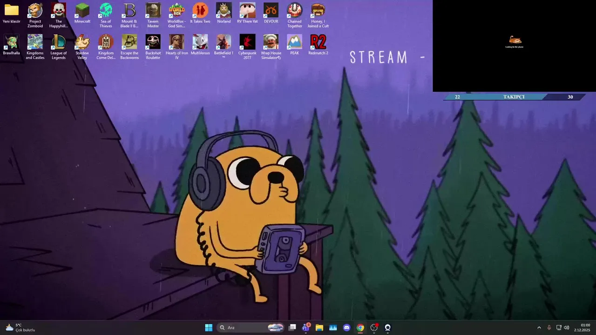Switch to Google Chrome on taskbar
The image size is (596, 335).
click(360, 328)
